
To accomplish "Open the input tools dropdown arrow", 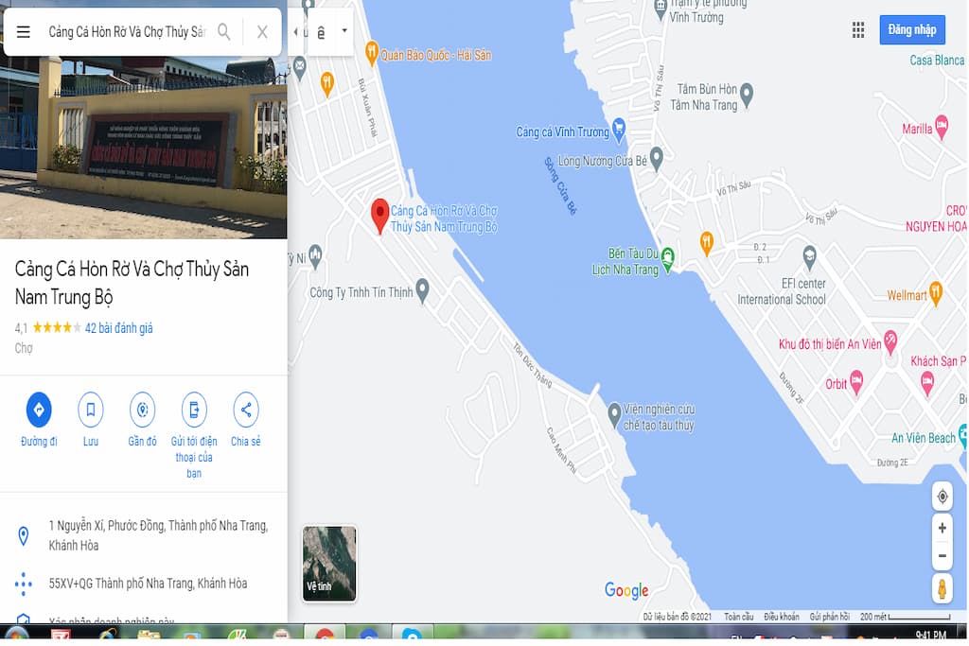I will (x=344, y=30).
